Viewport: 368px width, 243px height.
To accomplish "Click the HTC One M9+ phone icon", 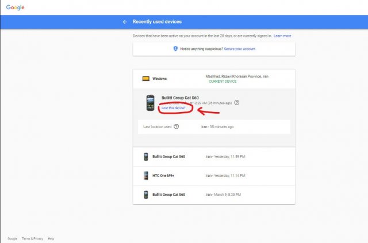I will [146, 175].
